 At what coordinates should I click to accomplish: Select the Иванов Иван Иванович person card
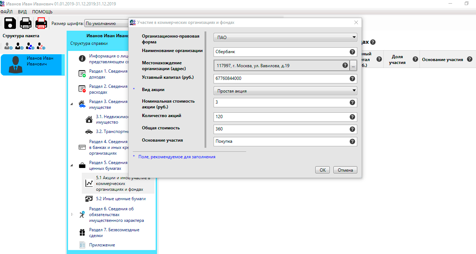point(33,65)
